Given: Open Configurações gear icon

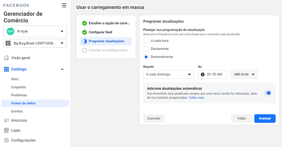Looking at the screenshot, I should (x=6, y=140).
